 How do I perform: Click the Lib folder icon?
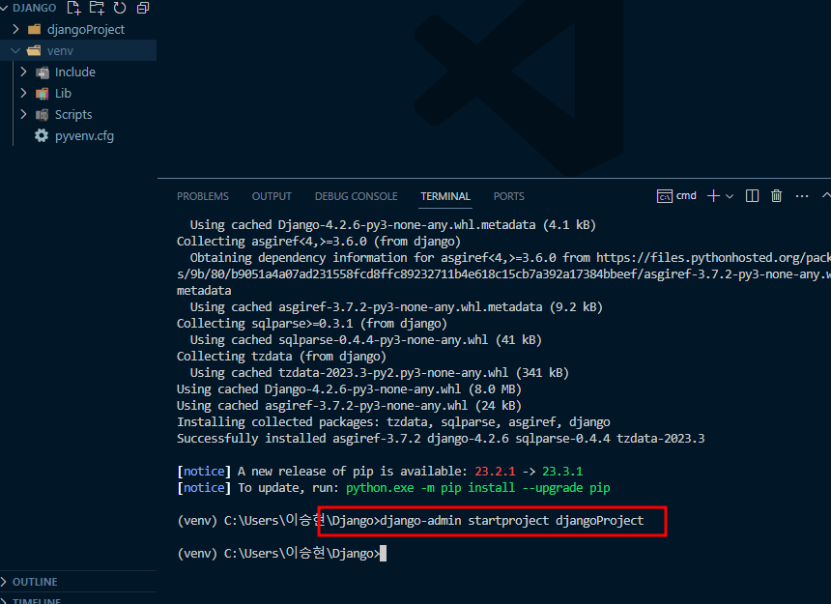(x=43, y=94)
